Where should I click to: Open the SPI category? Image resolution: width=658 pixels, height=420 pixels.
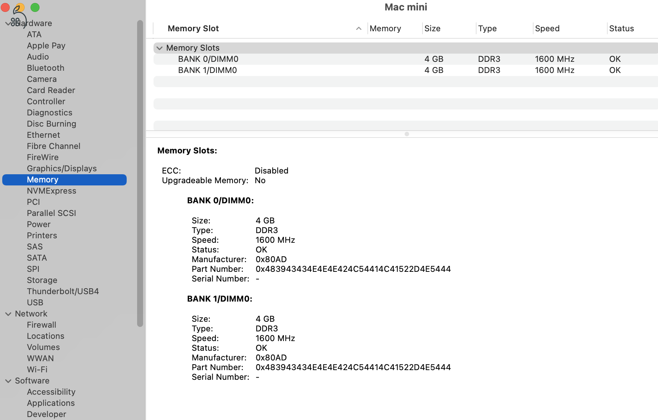pyautogui.click(x=33, y=269)
